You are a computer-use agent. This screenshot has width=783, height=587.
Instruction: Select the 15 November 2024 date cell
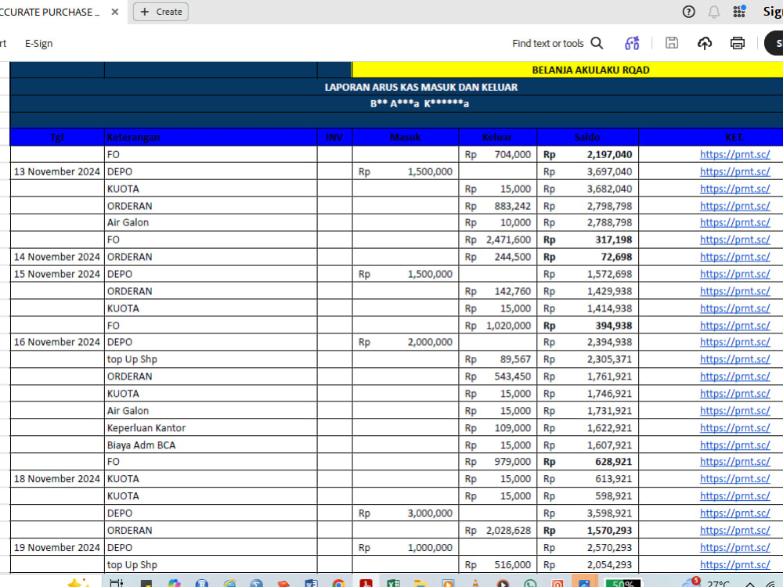[57, 274]
